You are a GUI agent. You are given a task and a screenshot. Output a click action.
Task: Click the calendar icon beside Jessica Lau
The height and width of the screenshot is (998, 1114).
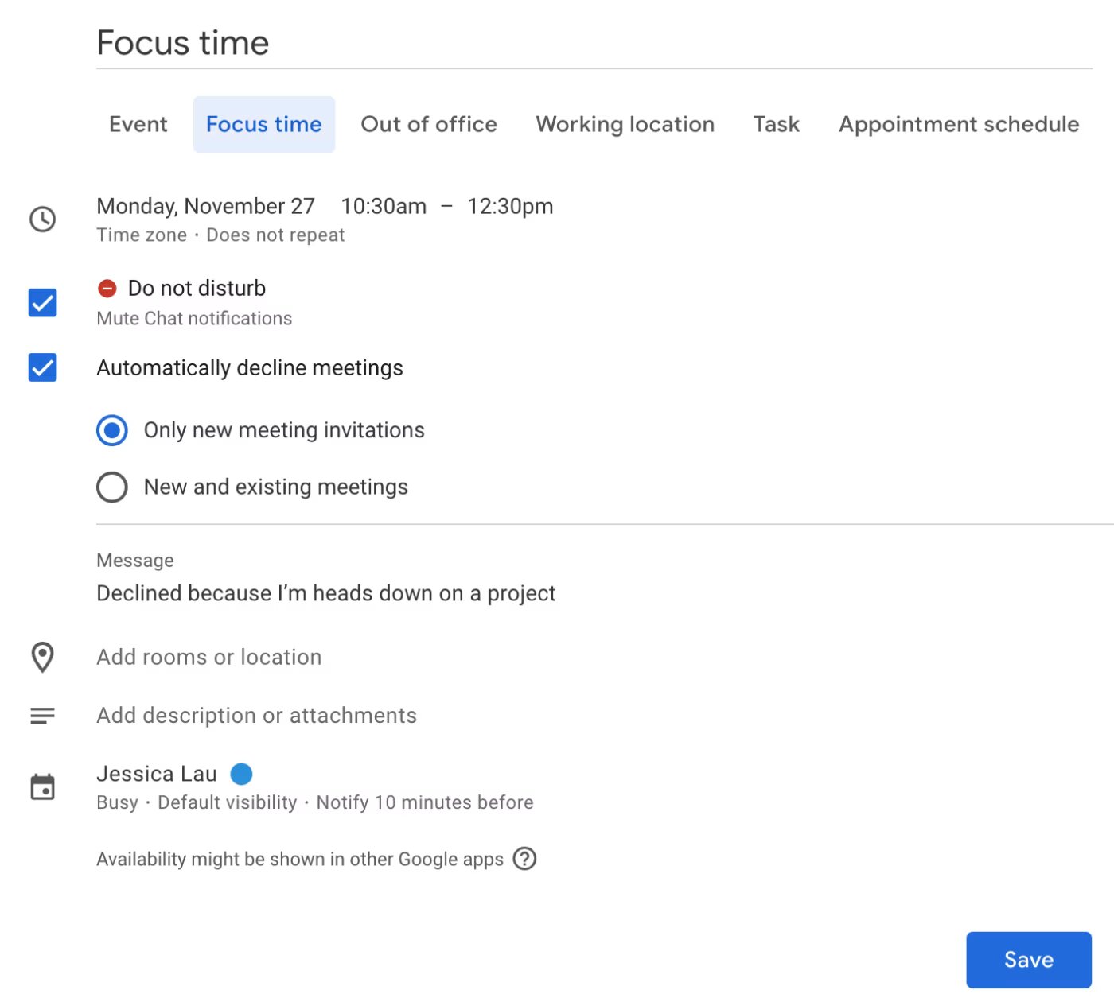42,787
